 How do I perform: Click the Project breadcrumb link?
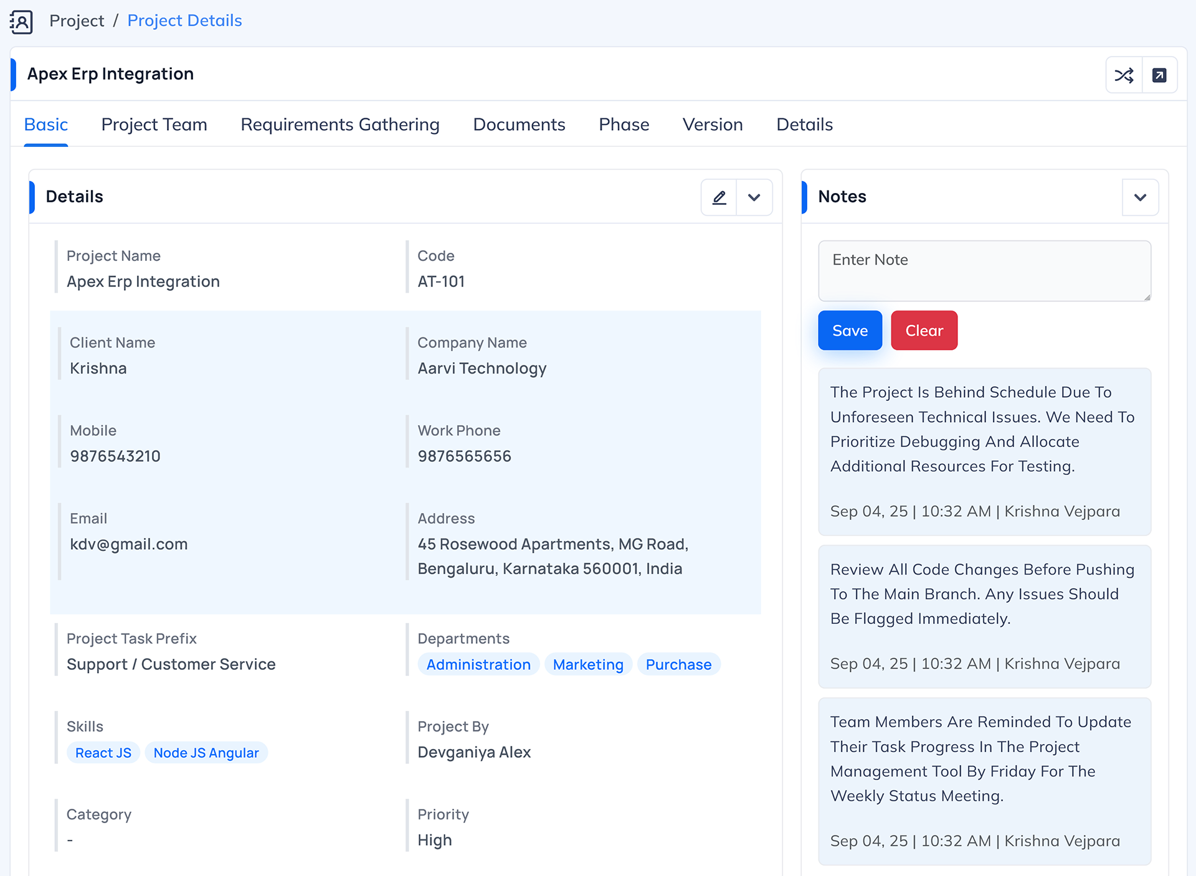point(77,21)
